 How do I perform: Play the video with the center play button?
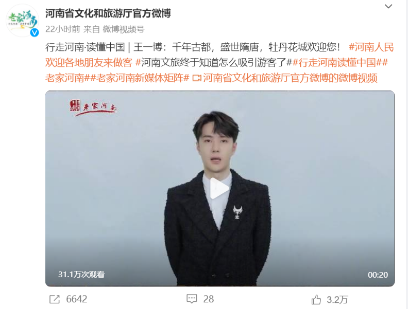219,189
